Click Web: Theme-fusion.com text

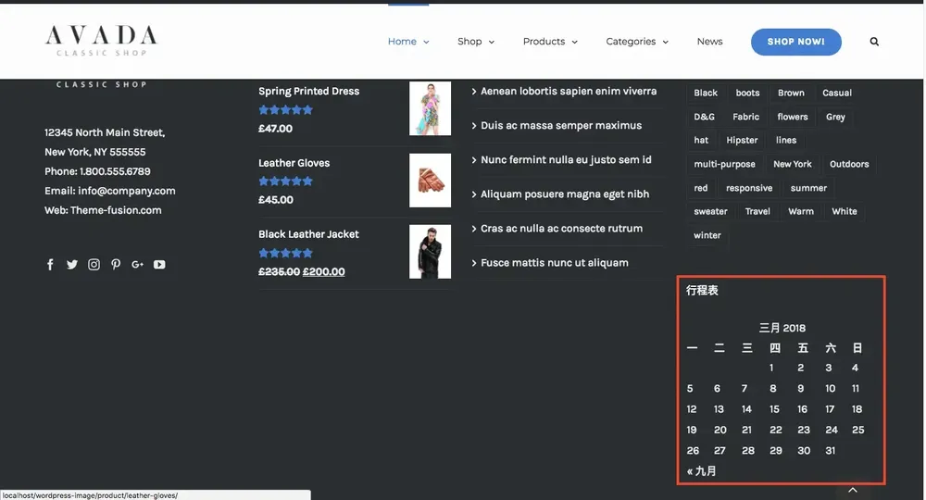pos(103,210)
